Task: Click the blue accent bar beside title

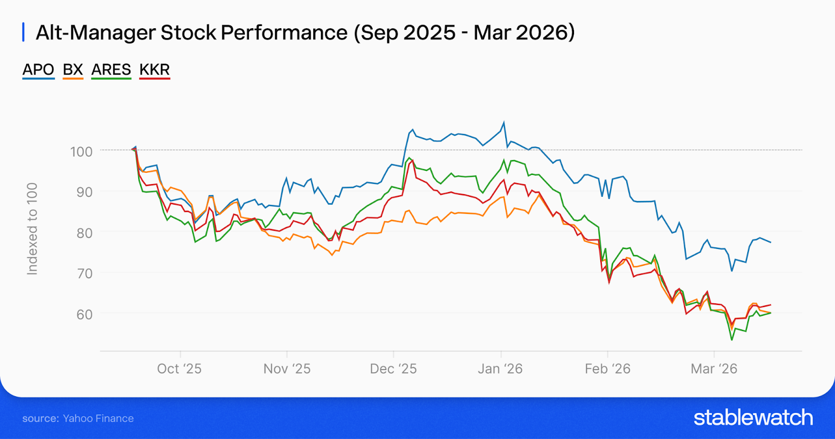Action: pyautogui.click(x=23, y=32)
